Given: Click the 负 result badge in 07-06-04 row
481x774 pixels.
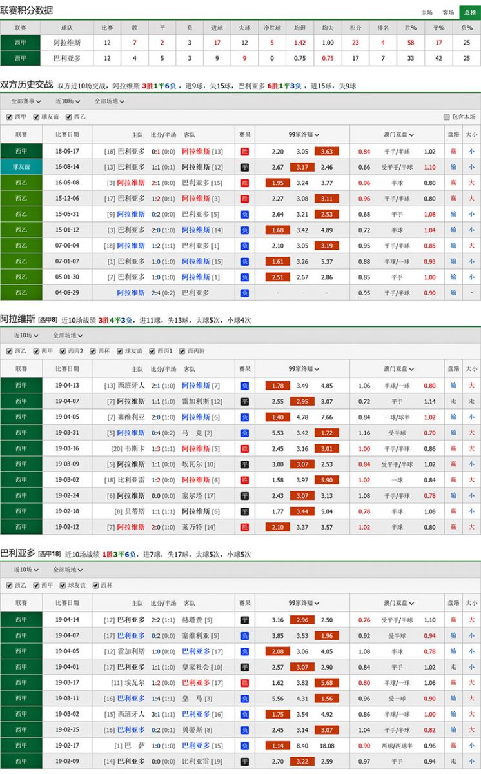Looking at the screenshot, I should click(x=244, y=246).
